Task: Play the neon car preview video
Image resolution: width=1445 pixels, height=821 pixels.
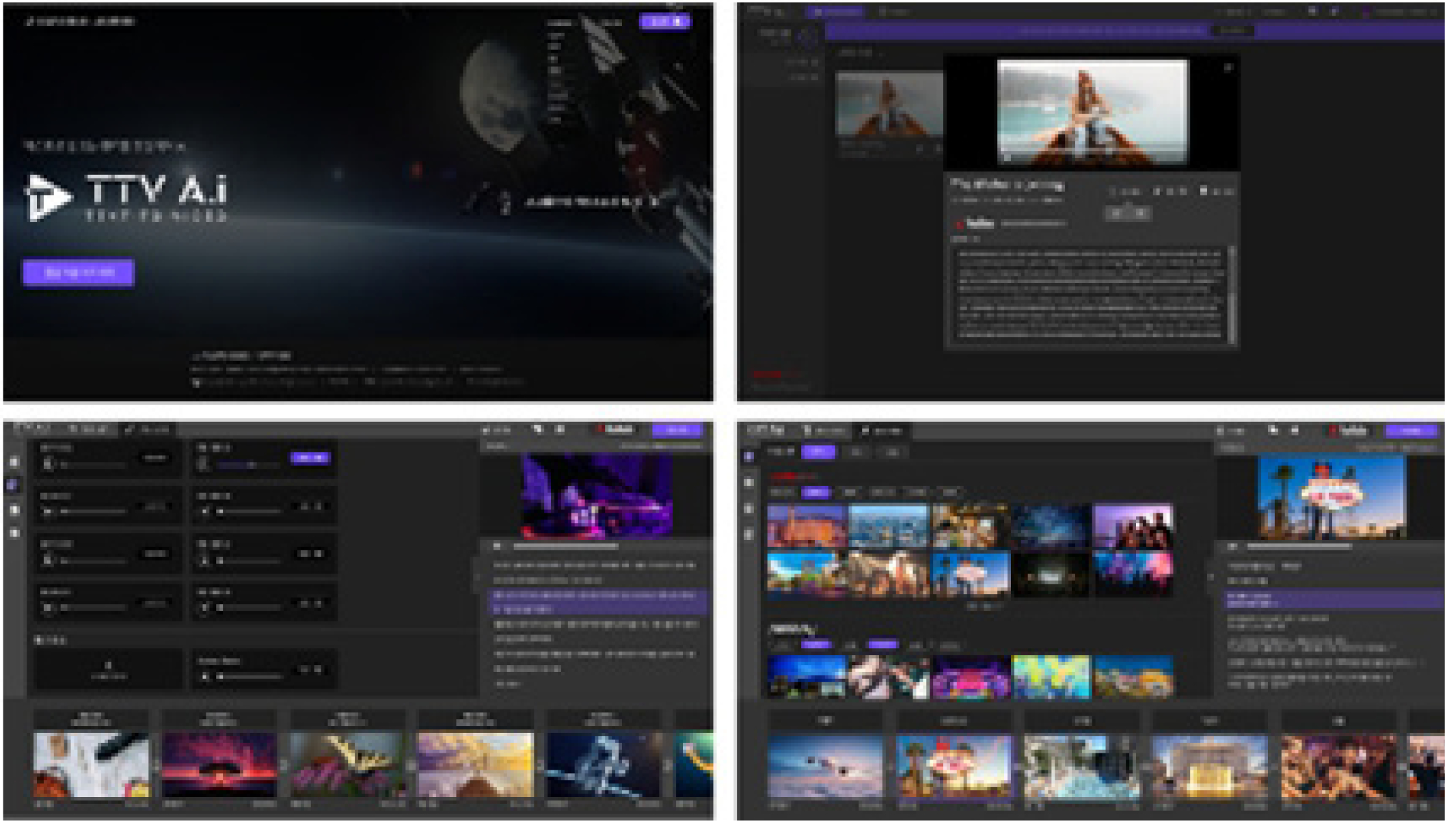Action: coord(498,546)
